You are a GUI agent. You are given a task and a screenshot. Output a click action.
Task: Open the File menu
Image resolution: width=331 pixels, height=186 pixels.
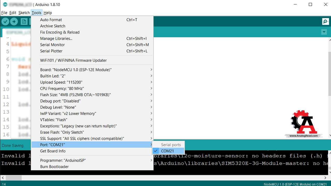pyautogui.click(x=4, y=13)
